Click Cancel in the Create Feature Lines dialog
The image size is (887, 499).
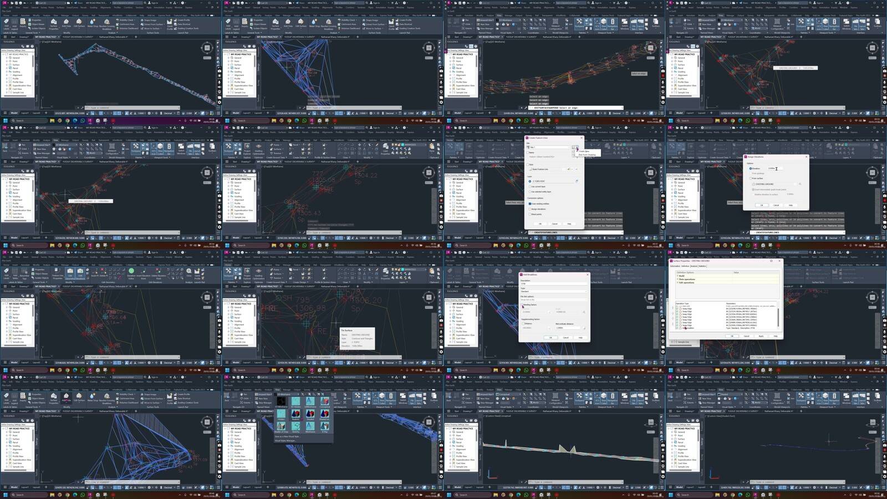[x=554, y=224]
